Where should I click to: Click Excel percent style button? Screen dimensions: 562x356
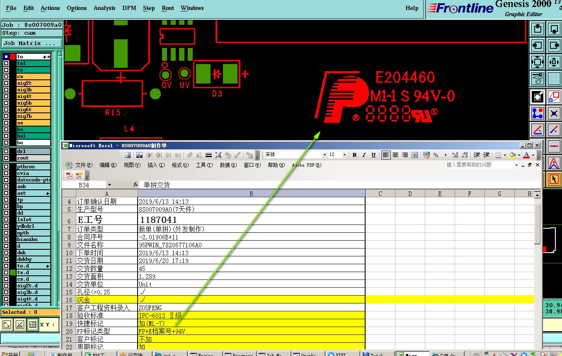[x=436, y=155]
